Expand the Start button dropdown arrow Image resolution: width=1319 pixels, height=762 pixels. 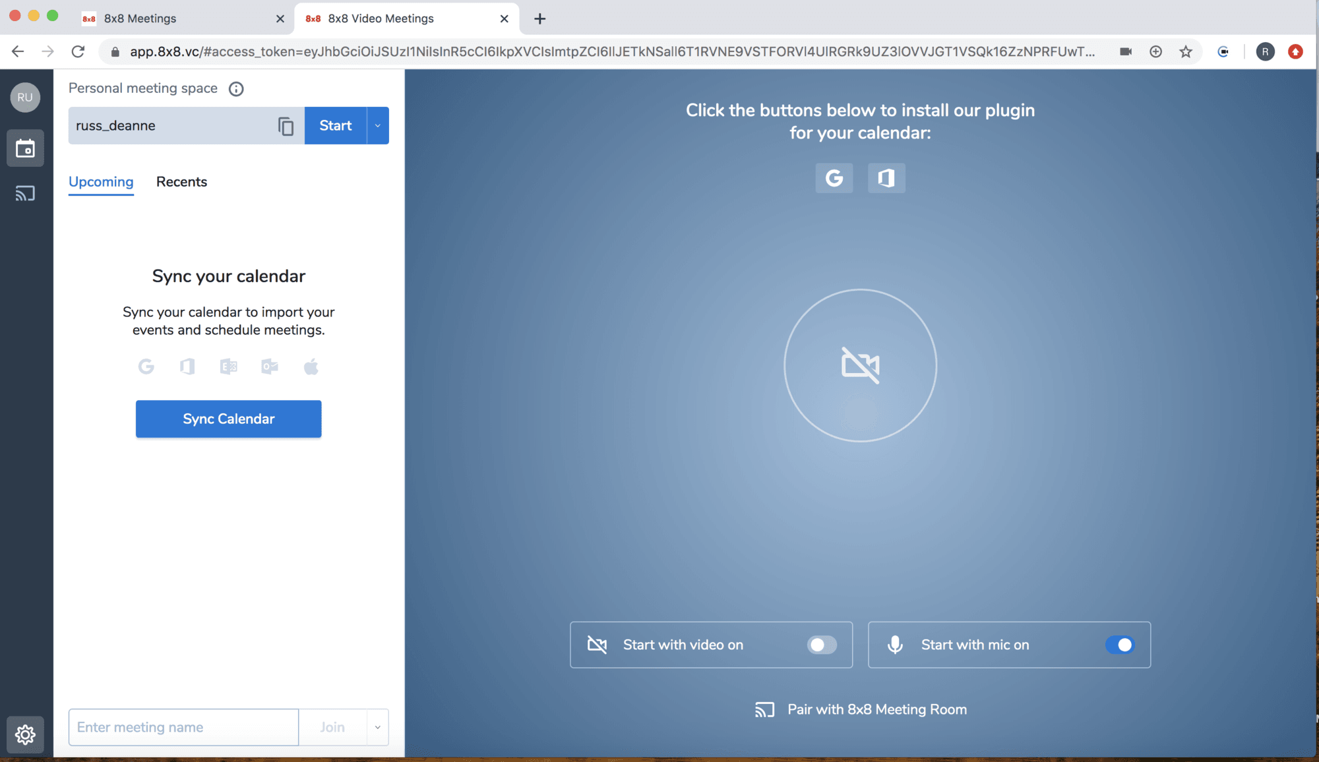pos(378,126)
